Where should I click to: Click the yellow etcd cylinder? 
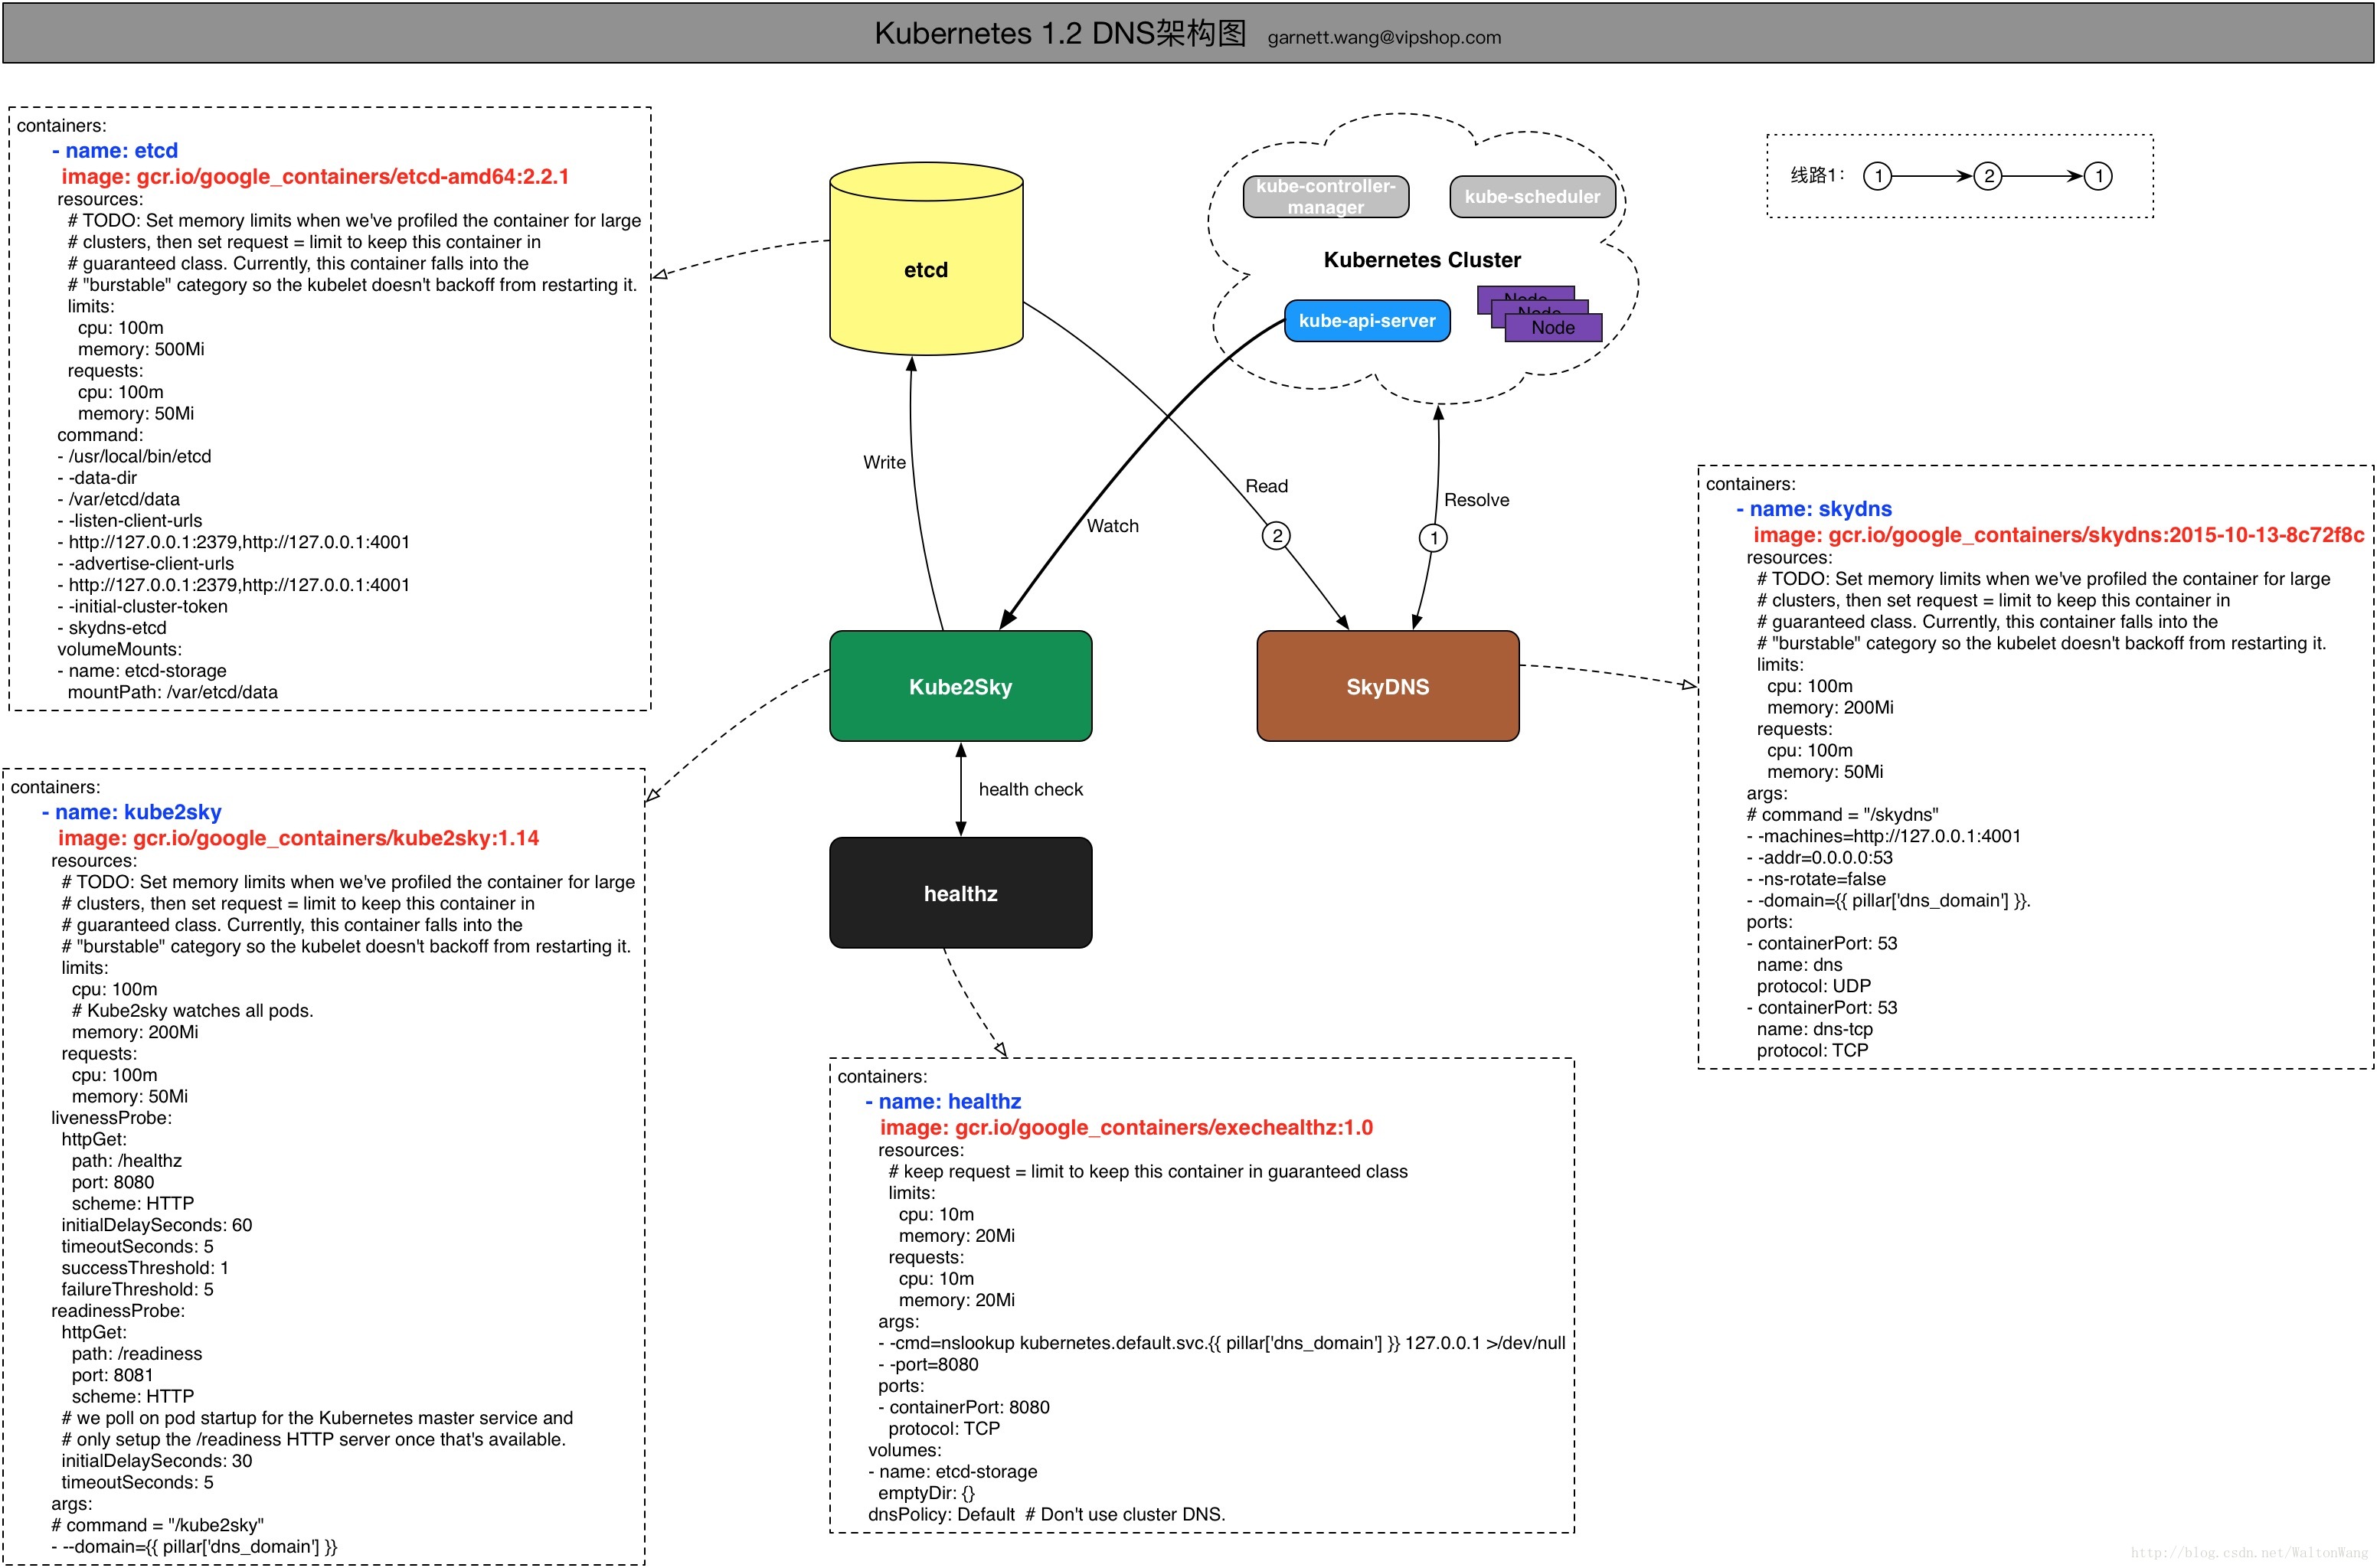(926, 259)
